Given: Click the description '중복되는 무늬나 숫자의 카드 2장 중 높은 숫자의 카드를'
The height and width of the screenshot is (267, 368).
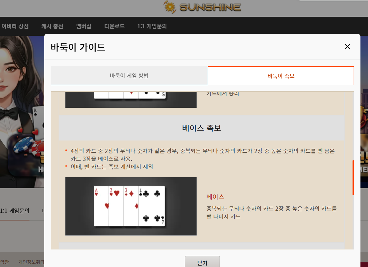Looking at the screenshot, I should point(272,209).
